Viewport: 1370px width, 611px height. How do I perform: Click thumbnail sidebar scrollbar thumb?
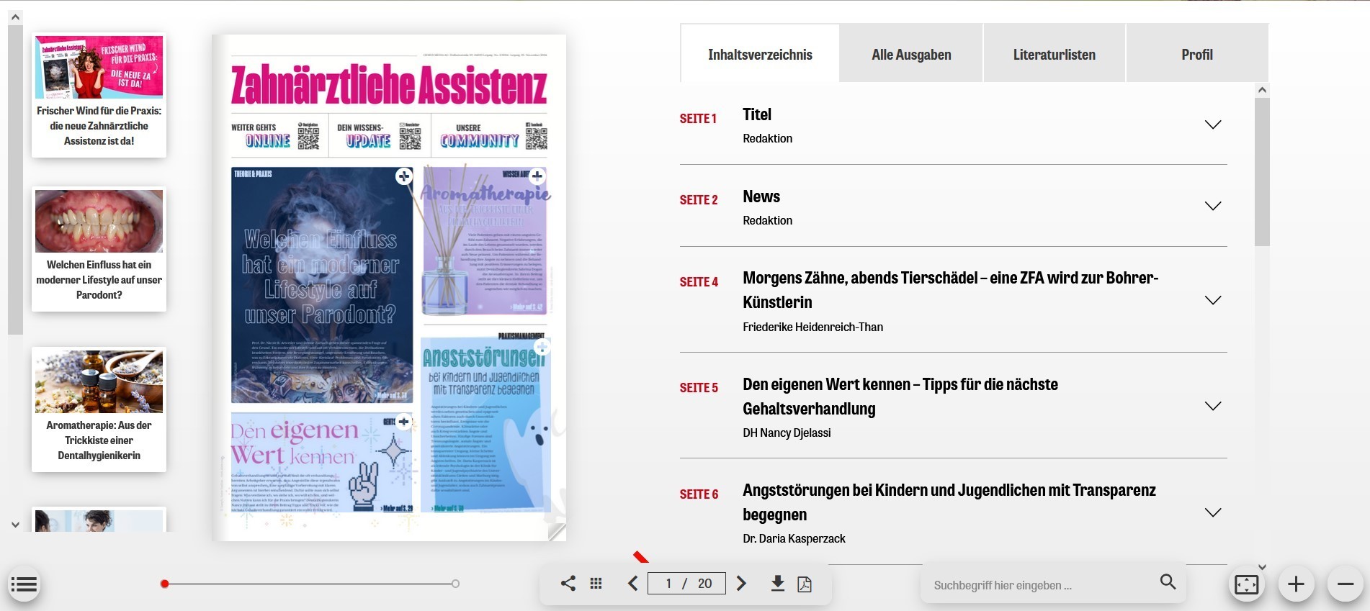(15, 180)
